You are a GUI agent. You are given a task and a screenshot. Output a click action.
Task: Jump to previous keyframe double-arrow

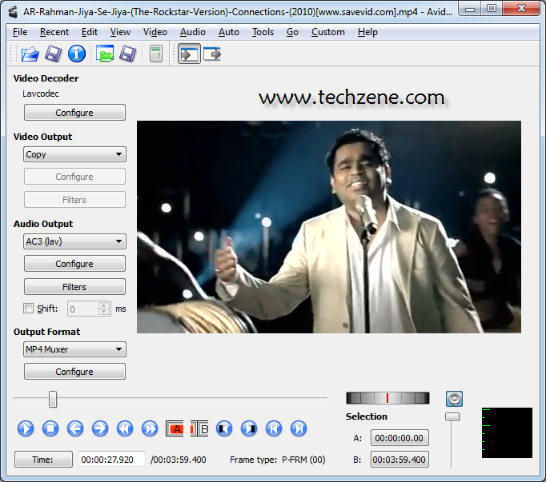125,428
